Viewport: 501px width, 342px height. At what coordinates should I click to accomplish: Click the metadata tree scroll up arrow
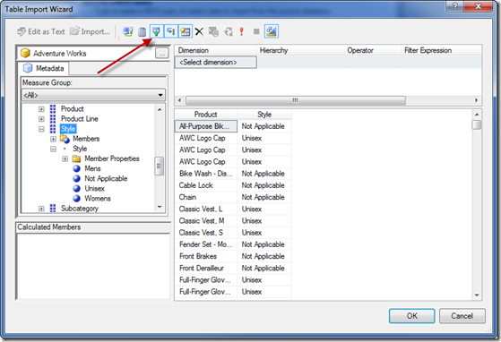point(160,109)
